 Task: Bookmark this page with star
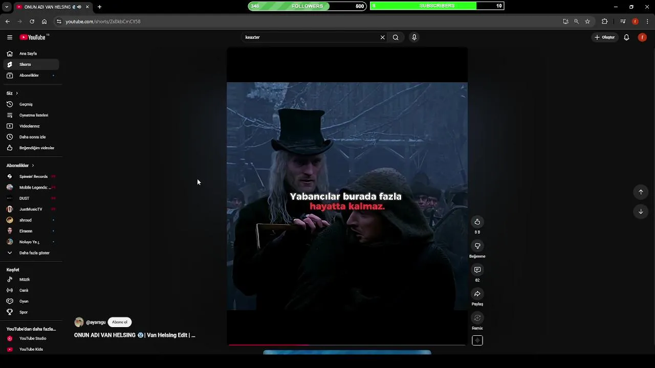pos(587,21)
